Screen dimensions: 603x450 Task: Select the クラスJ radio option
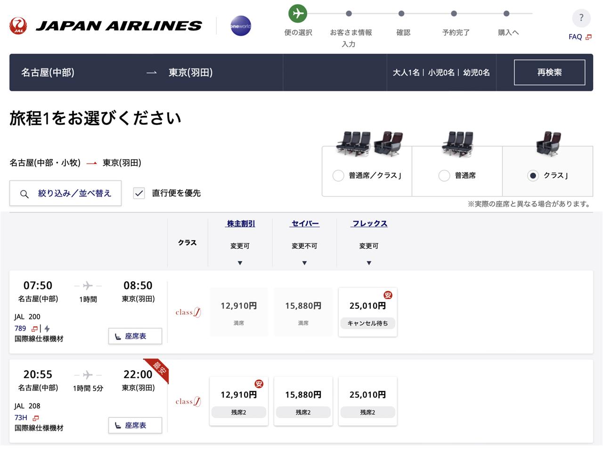pos(532,176)
